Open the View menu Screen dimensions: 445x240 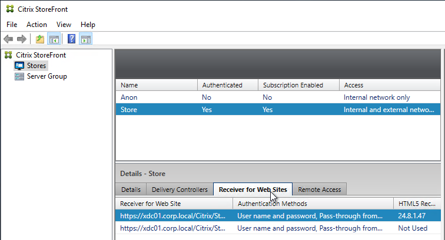[64, 25]
